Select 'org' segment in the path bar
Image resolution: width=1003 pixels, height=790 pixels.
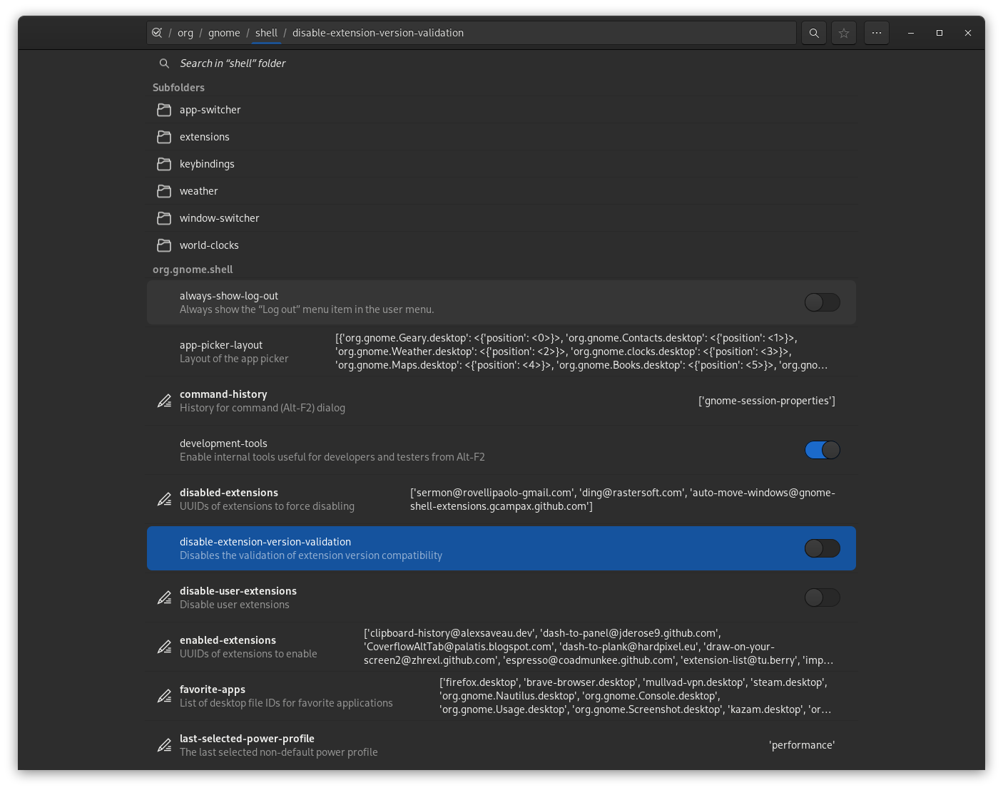(185, 33)
